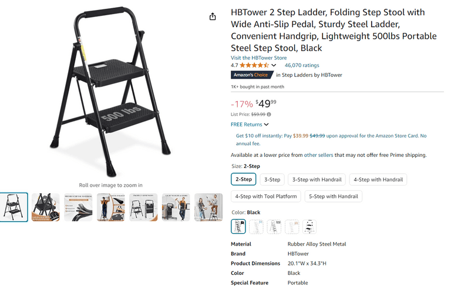
Task: Click the info icon beside List Price
Action: [269, 115]
